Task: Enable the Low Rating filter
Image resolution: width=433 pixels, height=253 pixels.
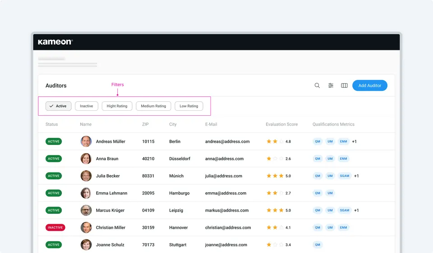Action: (189, 106)
